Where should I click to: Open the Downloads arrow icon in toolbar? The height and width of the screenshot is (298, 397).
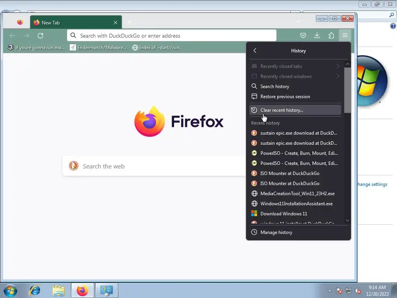click(x=317, y=35)
